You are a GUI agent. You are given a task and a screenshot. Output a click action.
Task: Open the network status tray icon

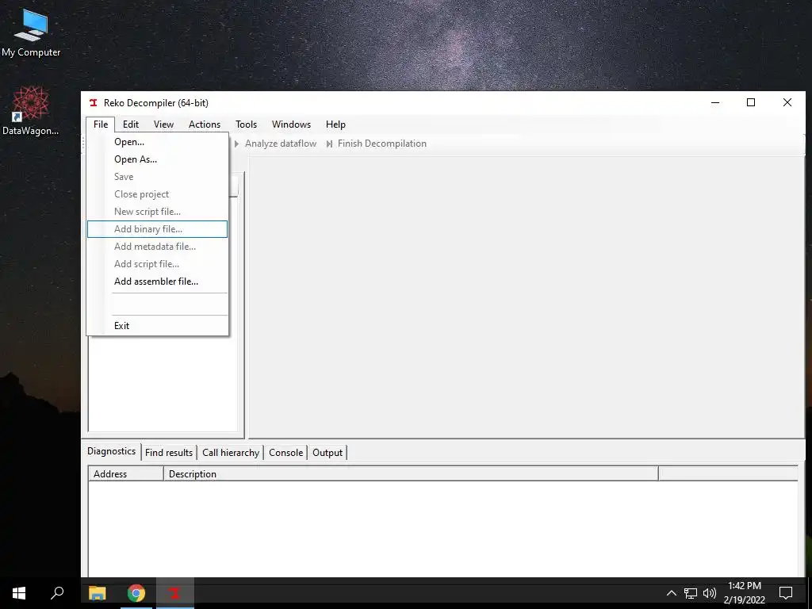(691, 593)
